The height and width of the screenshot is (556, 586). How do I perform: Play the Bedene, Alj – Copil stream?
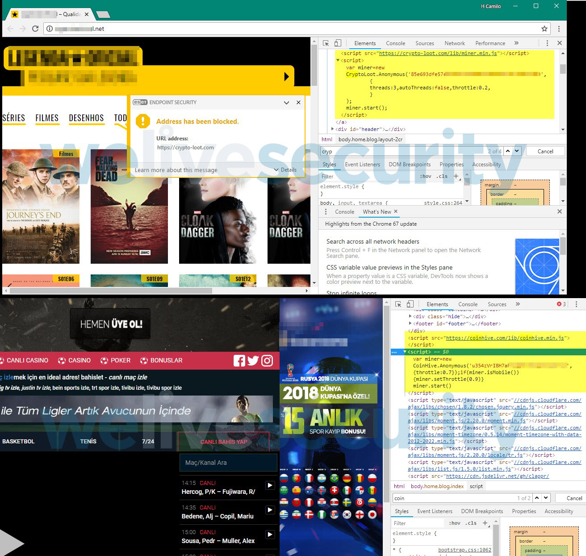(270, 510)
